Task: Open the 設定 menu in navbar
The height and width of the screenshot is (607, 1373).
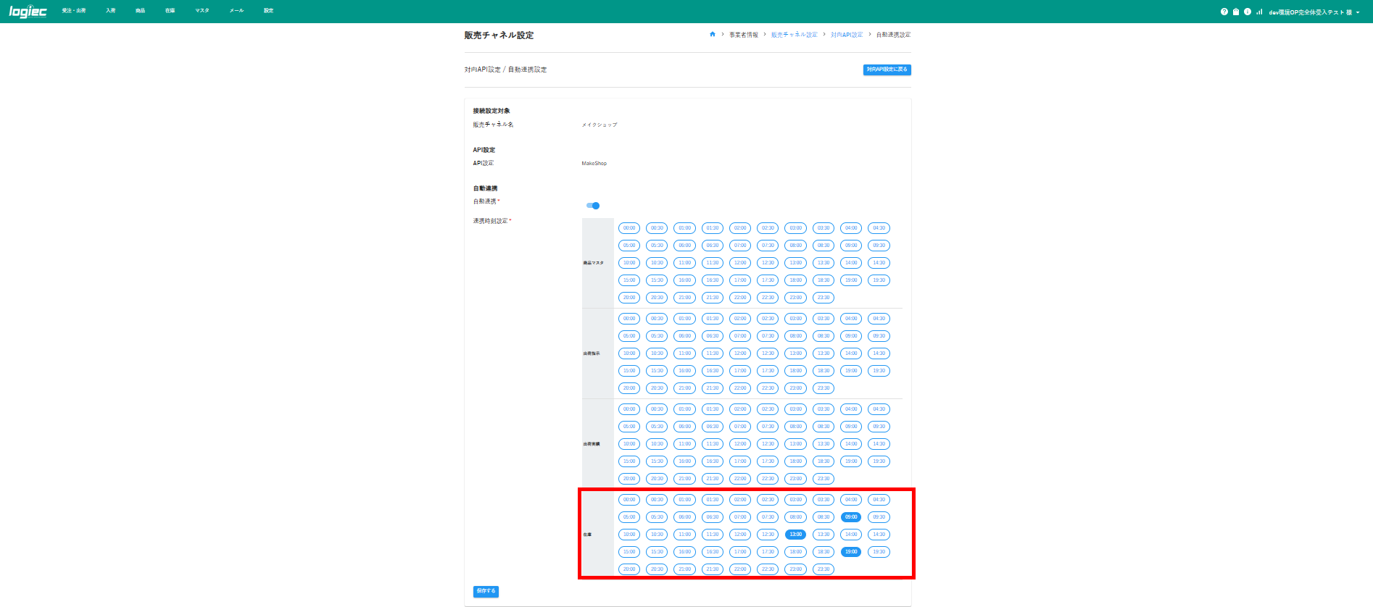Action: [x=268, y=11]
